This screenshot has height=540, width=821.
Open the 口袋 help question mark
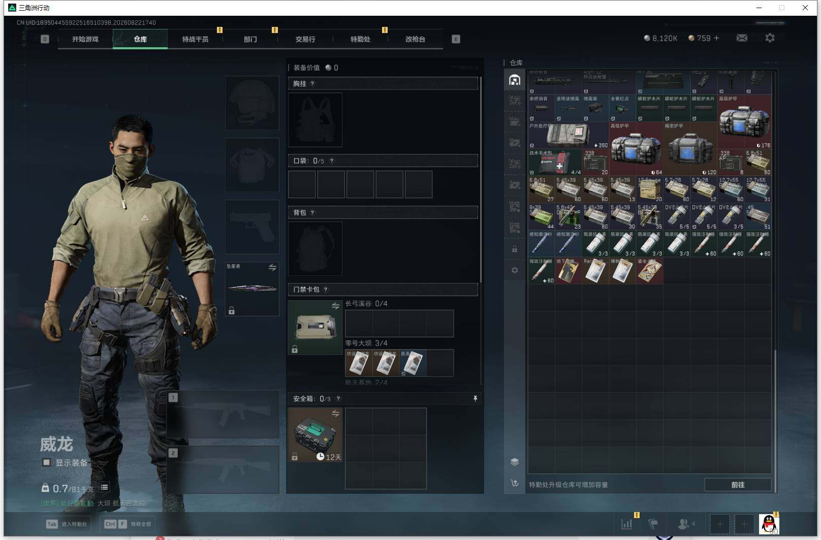pos(331,161)
